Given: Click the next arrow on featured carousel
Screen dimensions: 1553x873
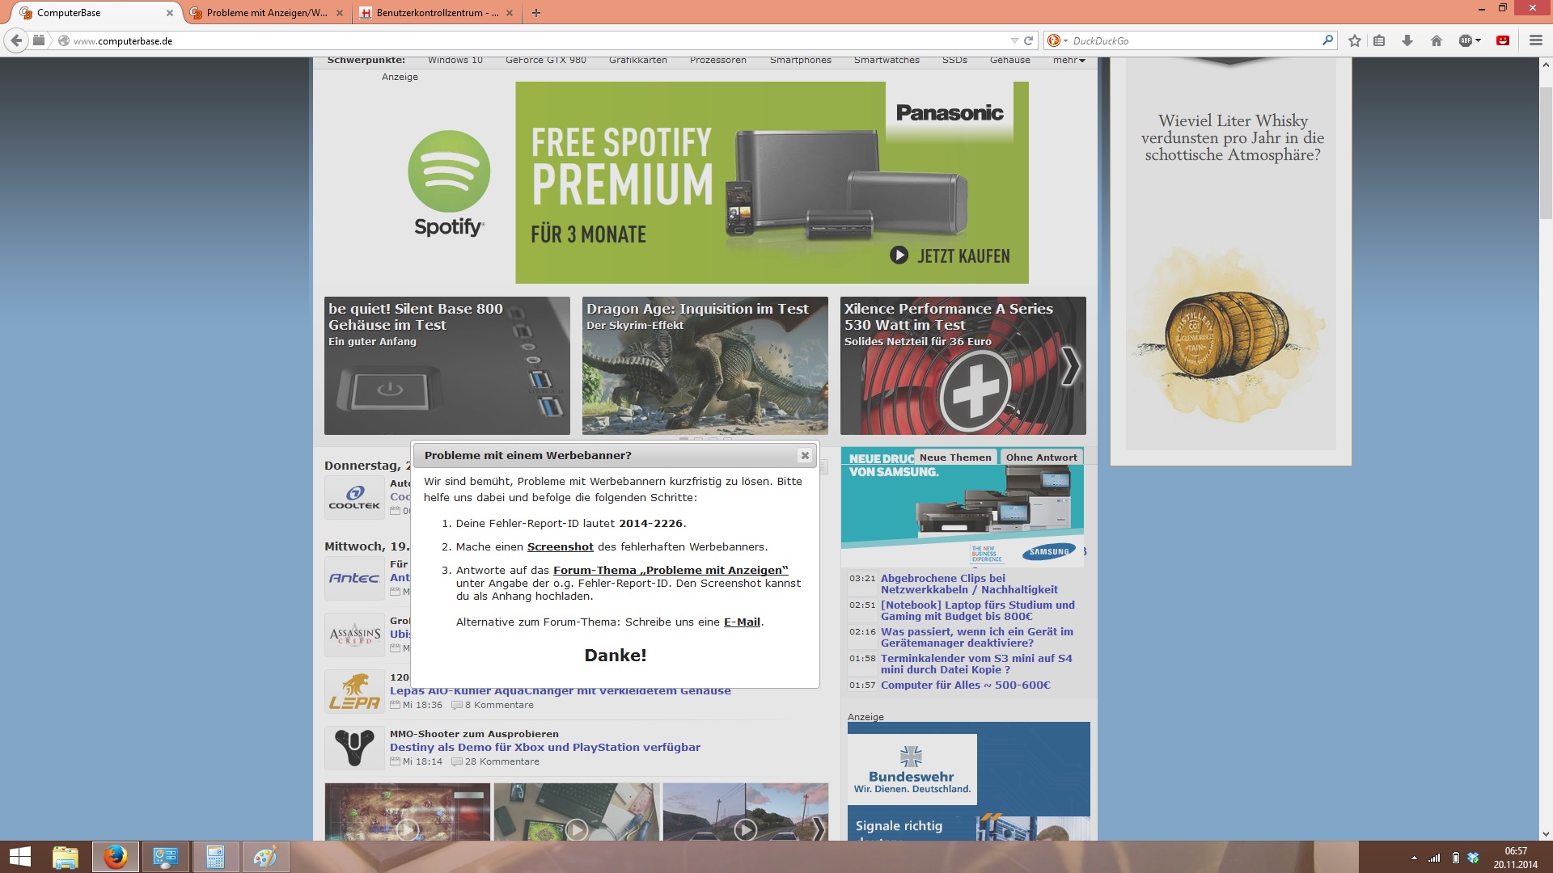Looking at the screenshot, I should 1069,365.
